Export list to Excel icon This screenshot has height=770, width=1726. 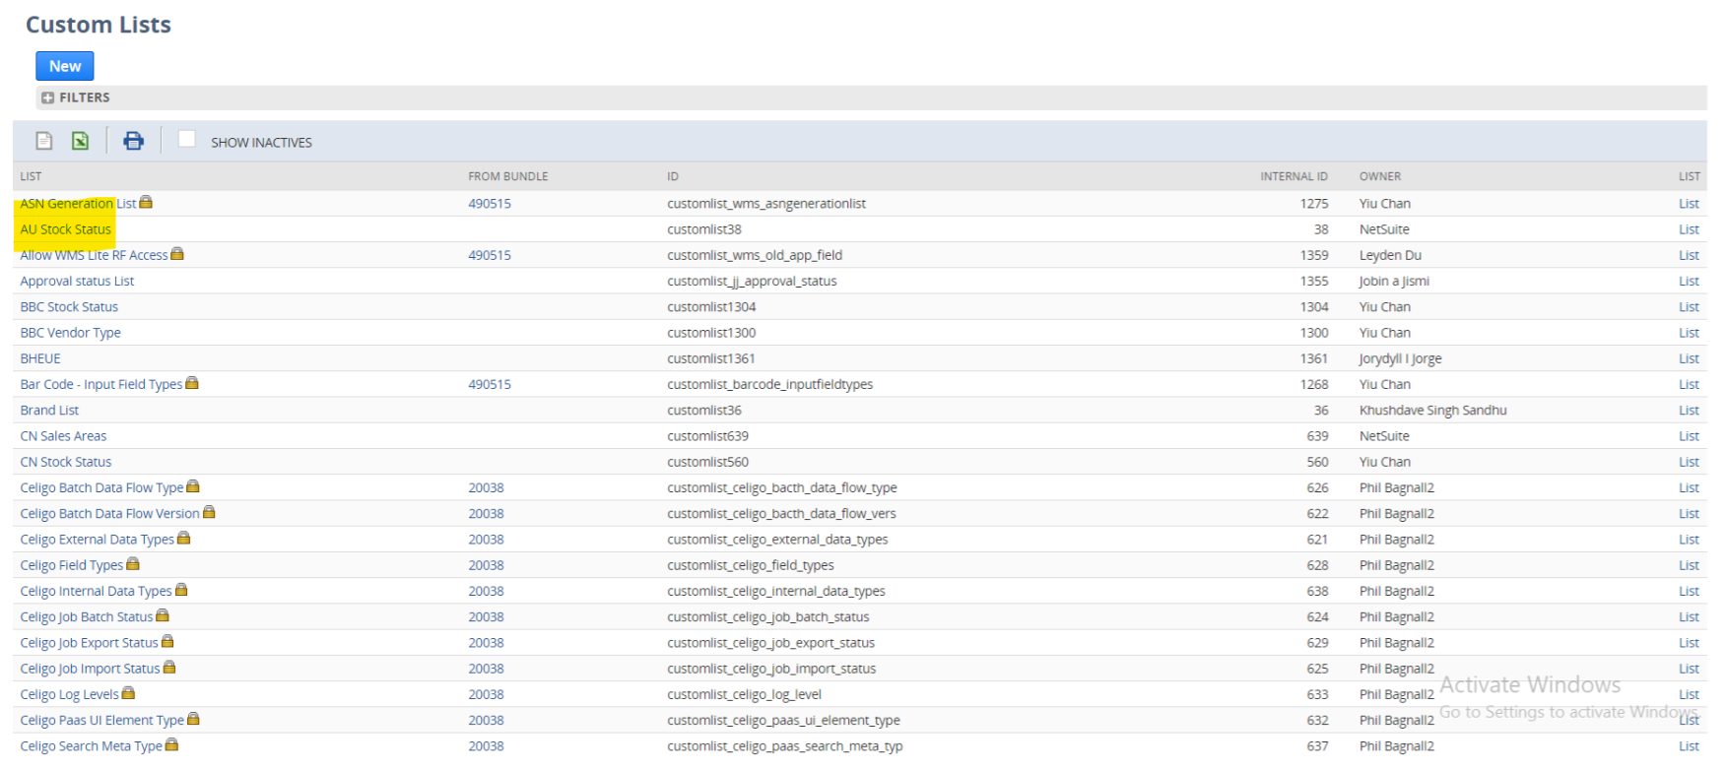[80, 141]
